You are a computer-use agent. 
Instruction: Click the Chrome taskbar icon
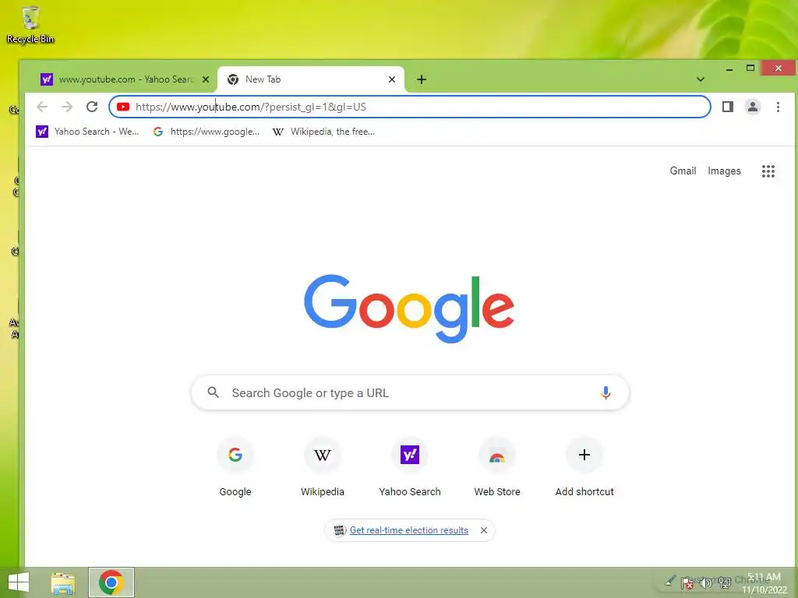point(111,582)
